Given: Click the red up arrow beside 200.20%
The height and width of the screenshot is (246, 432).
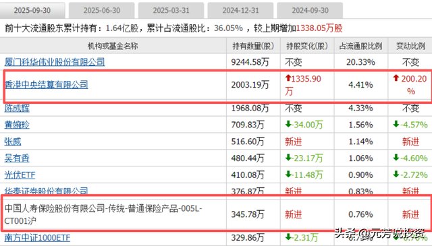Looking at the screenshot, I should (396, 78).
